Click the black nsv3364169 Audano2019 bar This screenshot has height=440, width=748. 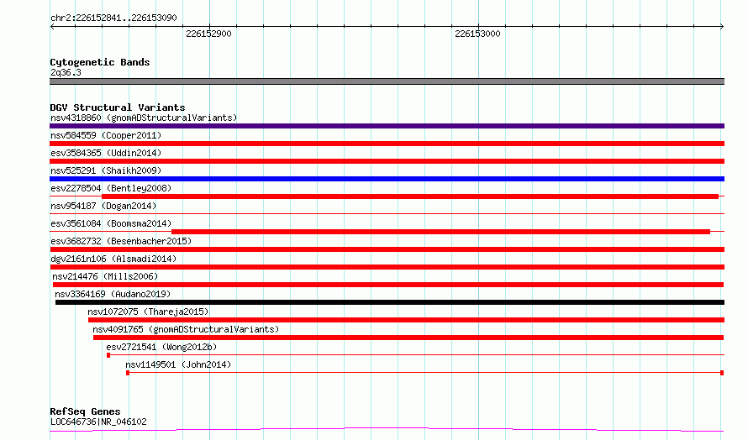click(390, 302)
